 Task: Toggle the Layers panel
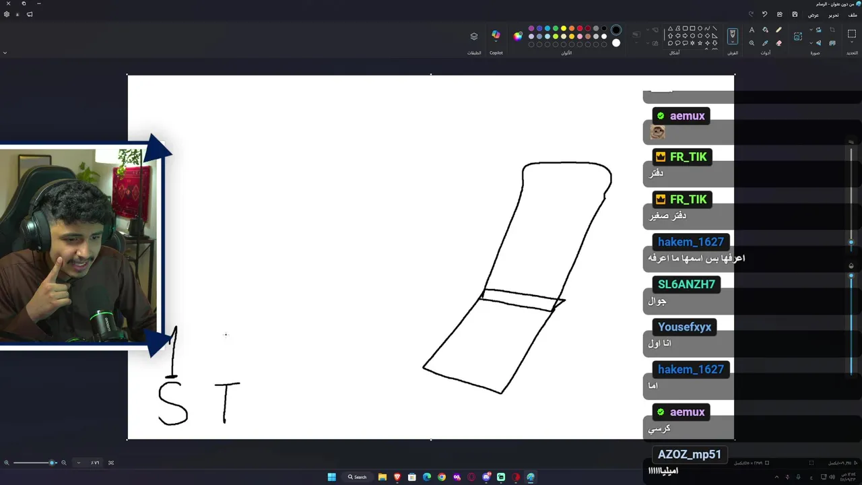474,36
